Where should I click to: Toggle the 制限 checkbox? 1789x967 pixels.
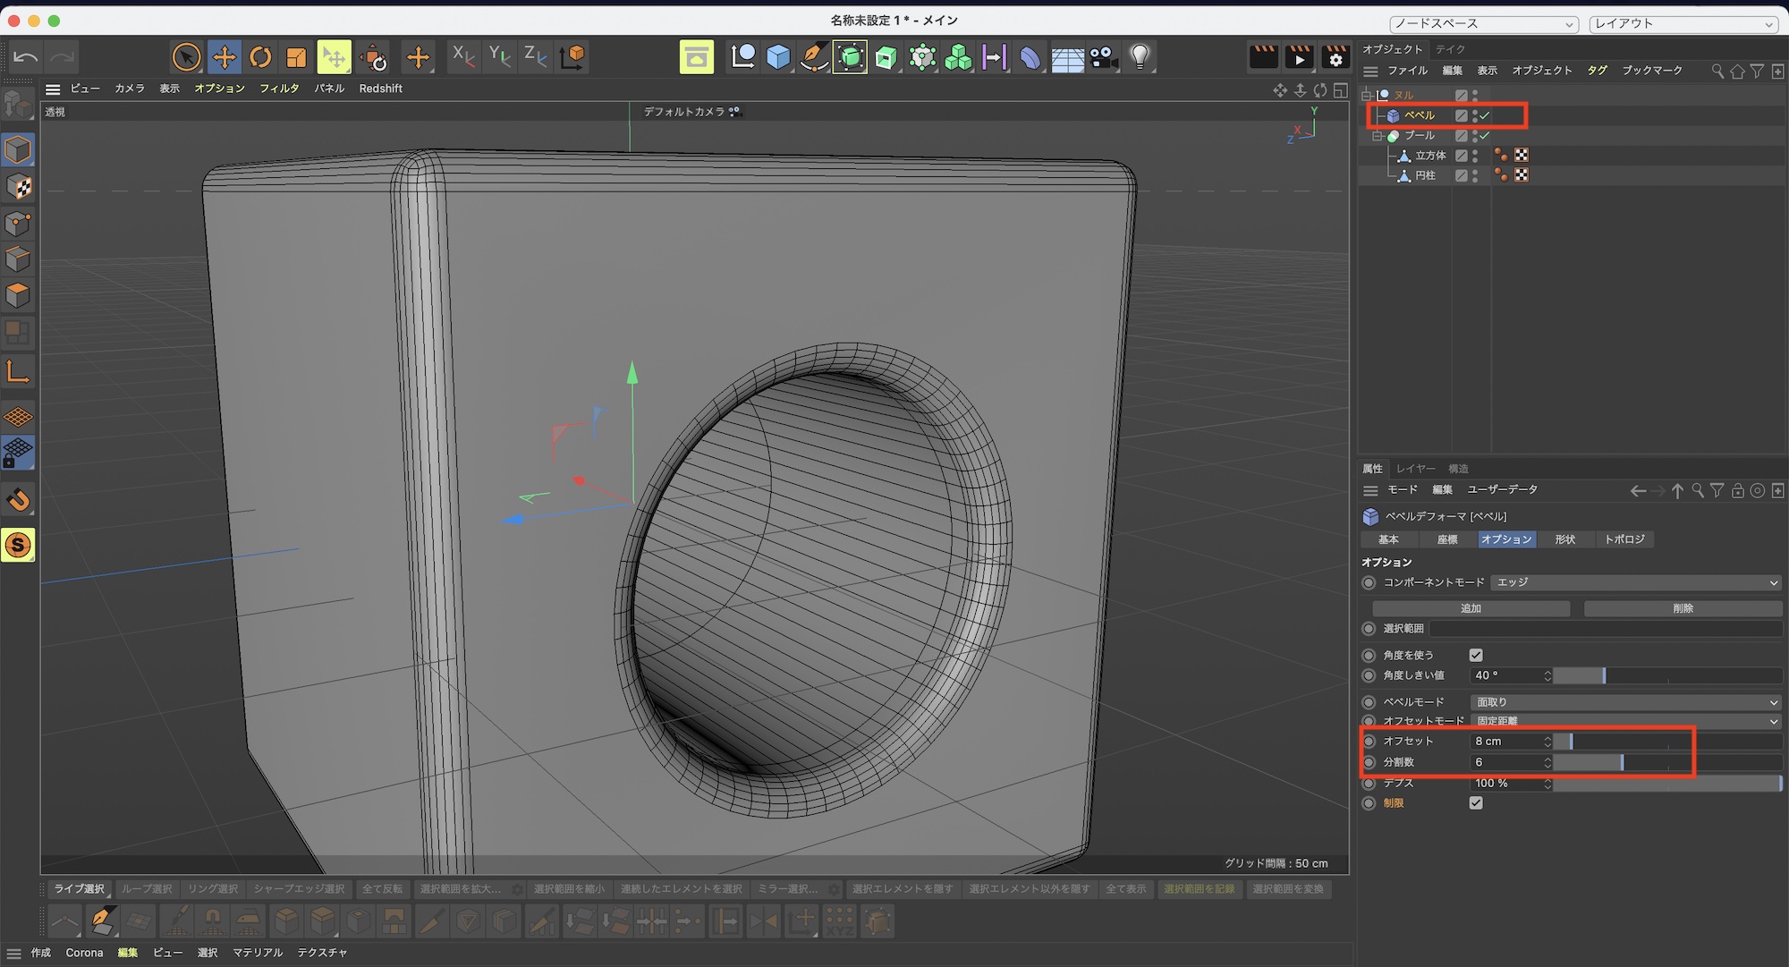[1476, 802]
